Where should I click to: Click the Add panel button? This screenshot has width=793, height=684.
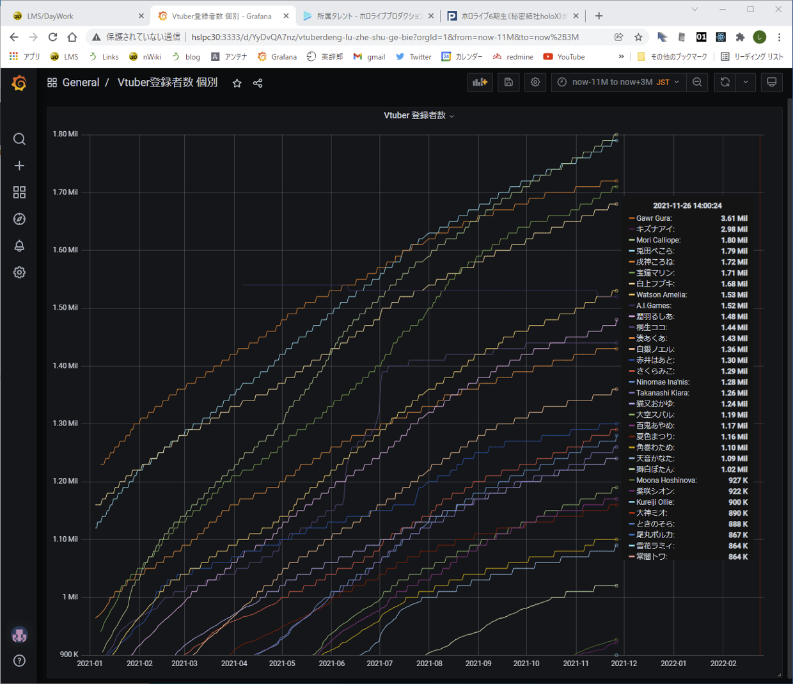point(480,83)
